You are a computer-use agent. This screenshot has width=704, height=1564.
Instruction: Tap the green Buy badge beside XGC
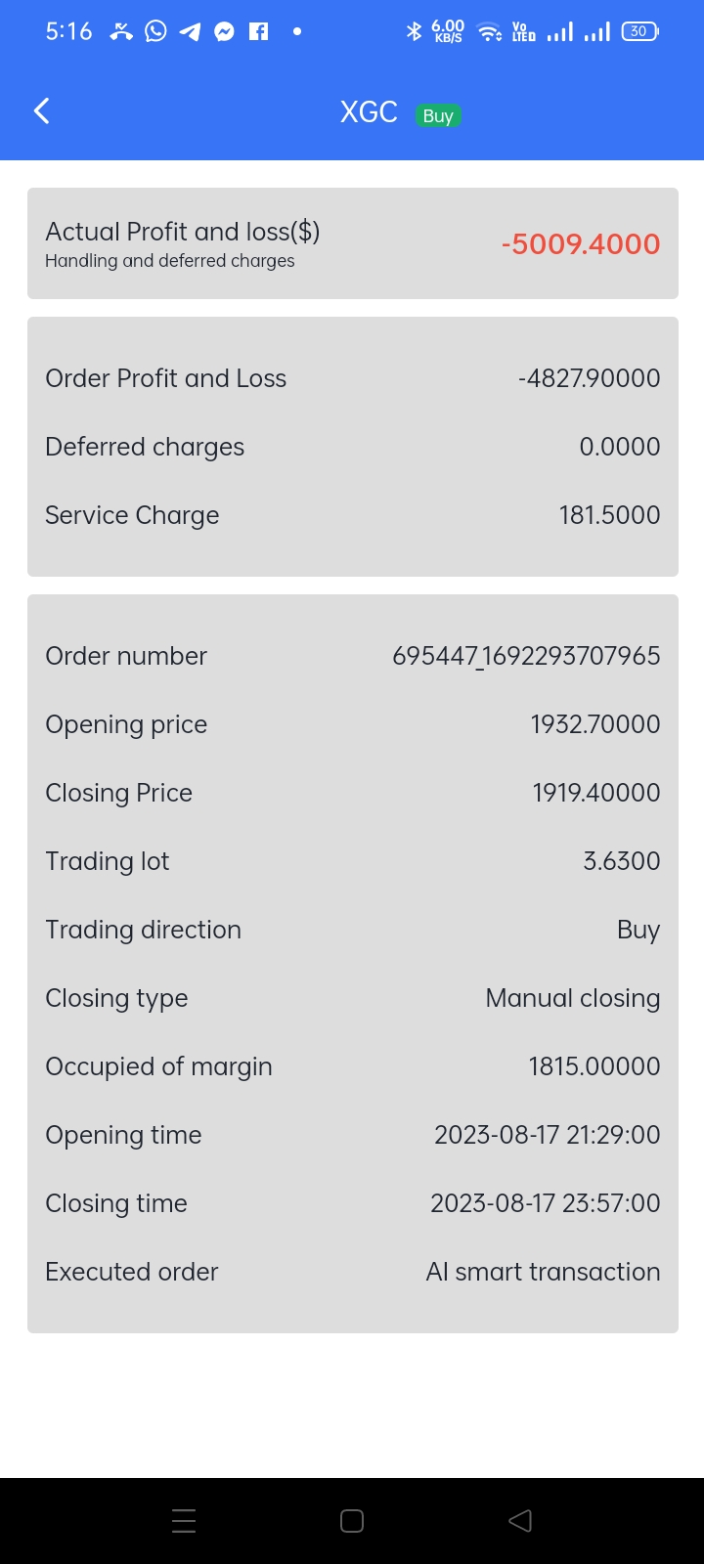click(437, 115)
